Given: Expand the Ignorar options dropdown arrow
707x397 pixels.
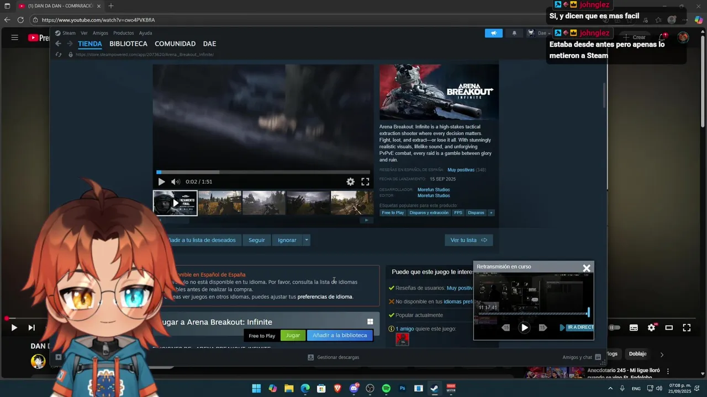Looking at the screenshot, I should tap(307, 240).
